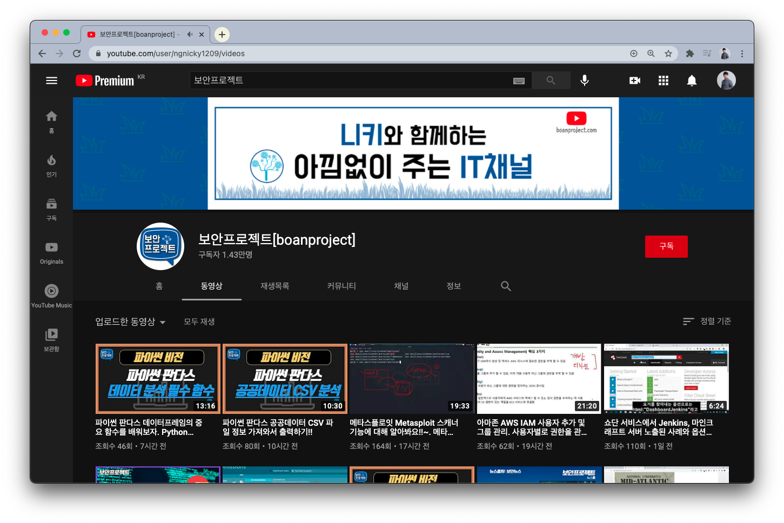Image resolution: width=784 pixels, height=523 pixels.
Task: Click the 6:24 Jenkins Shodan thumbnail
Action: pos(666,379)
